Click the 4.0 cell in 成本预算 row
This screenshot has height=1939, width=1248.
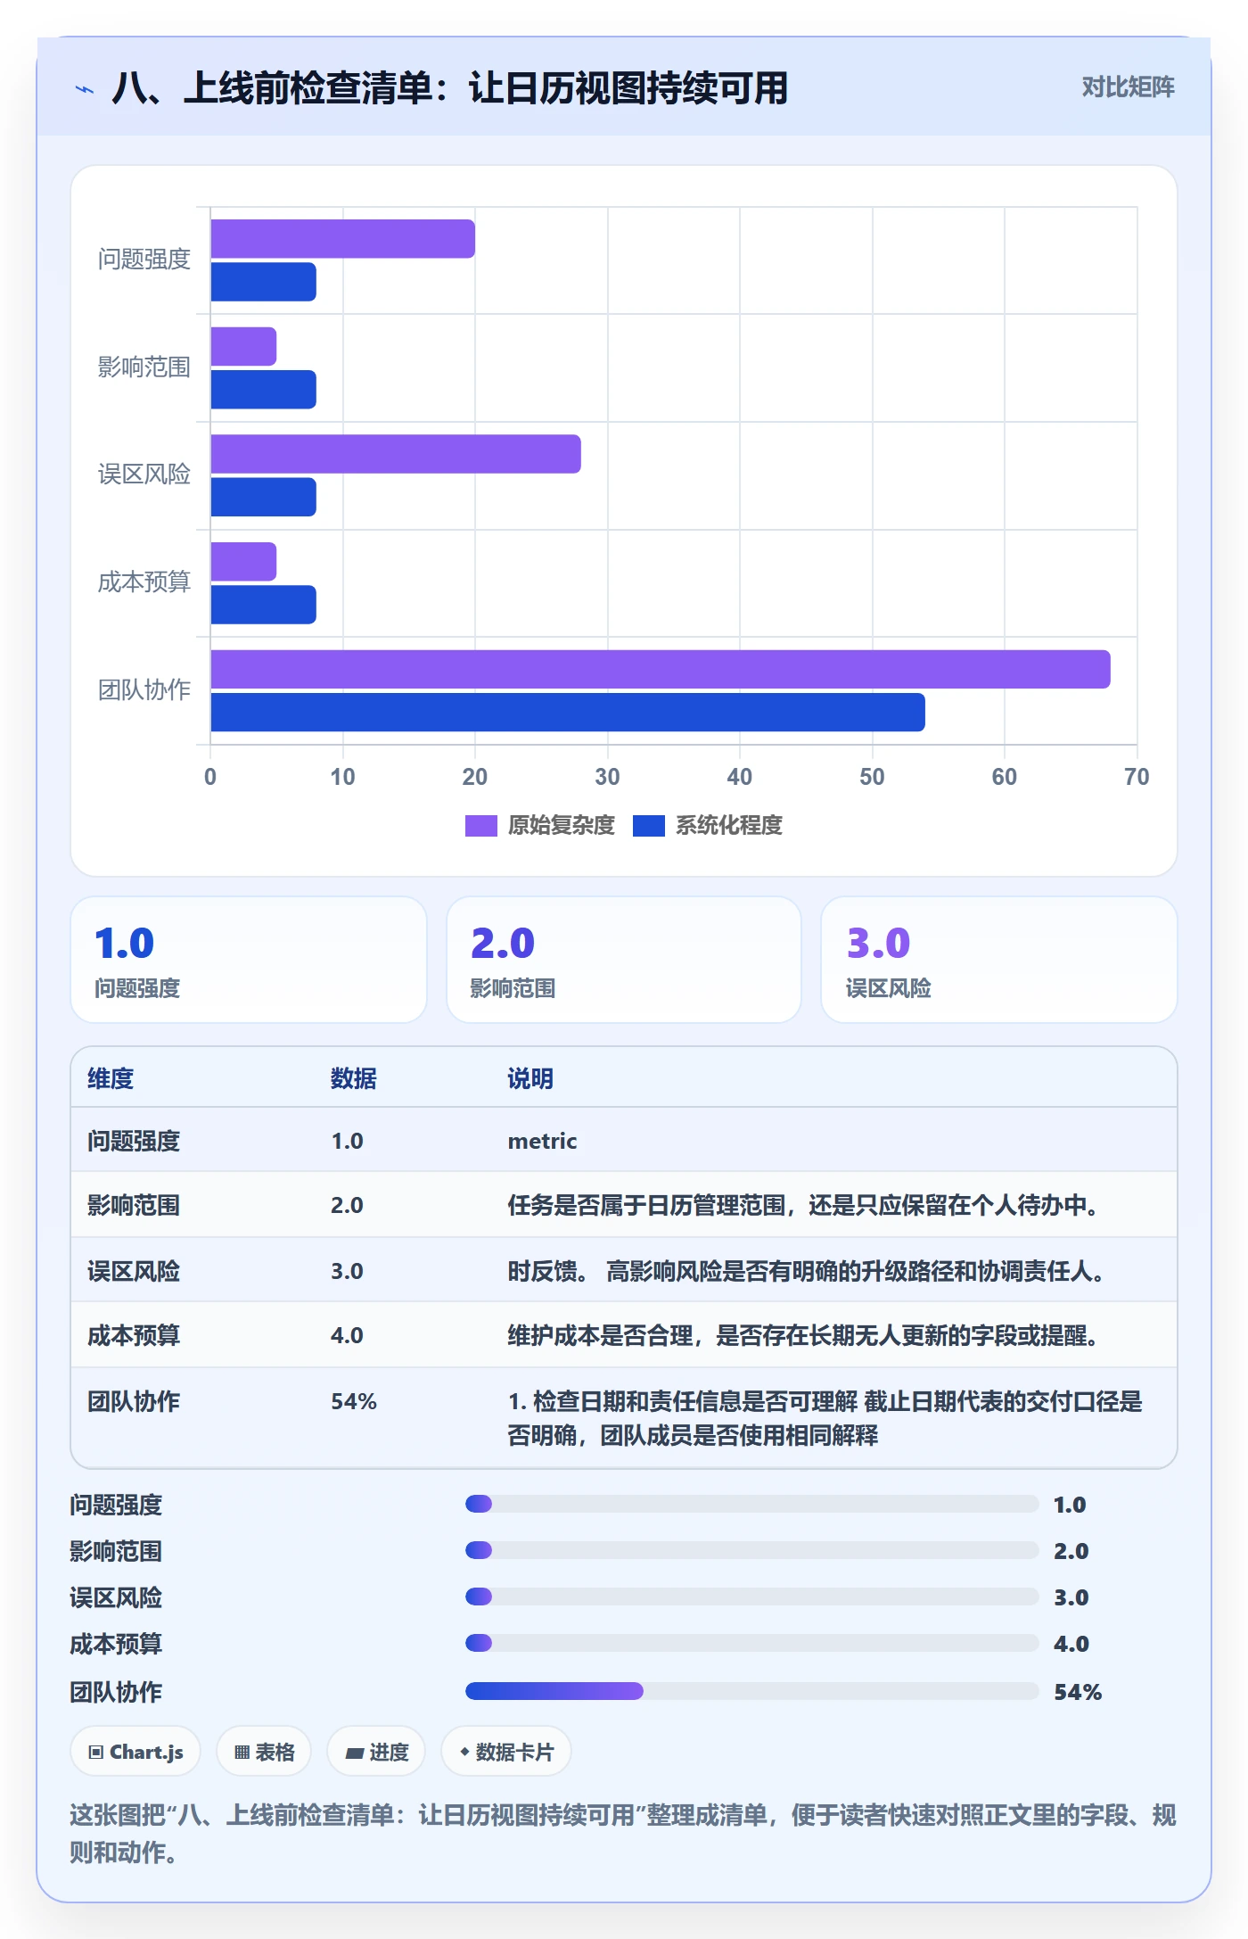pyautogui.click(x=347, y=1335)
